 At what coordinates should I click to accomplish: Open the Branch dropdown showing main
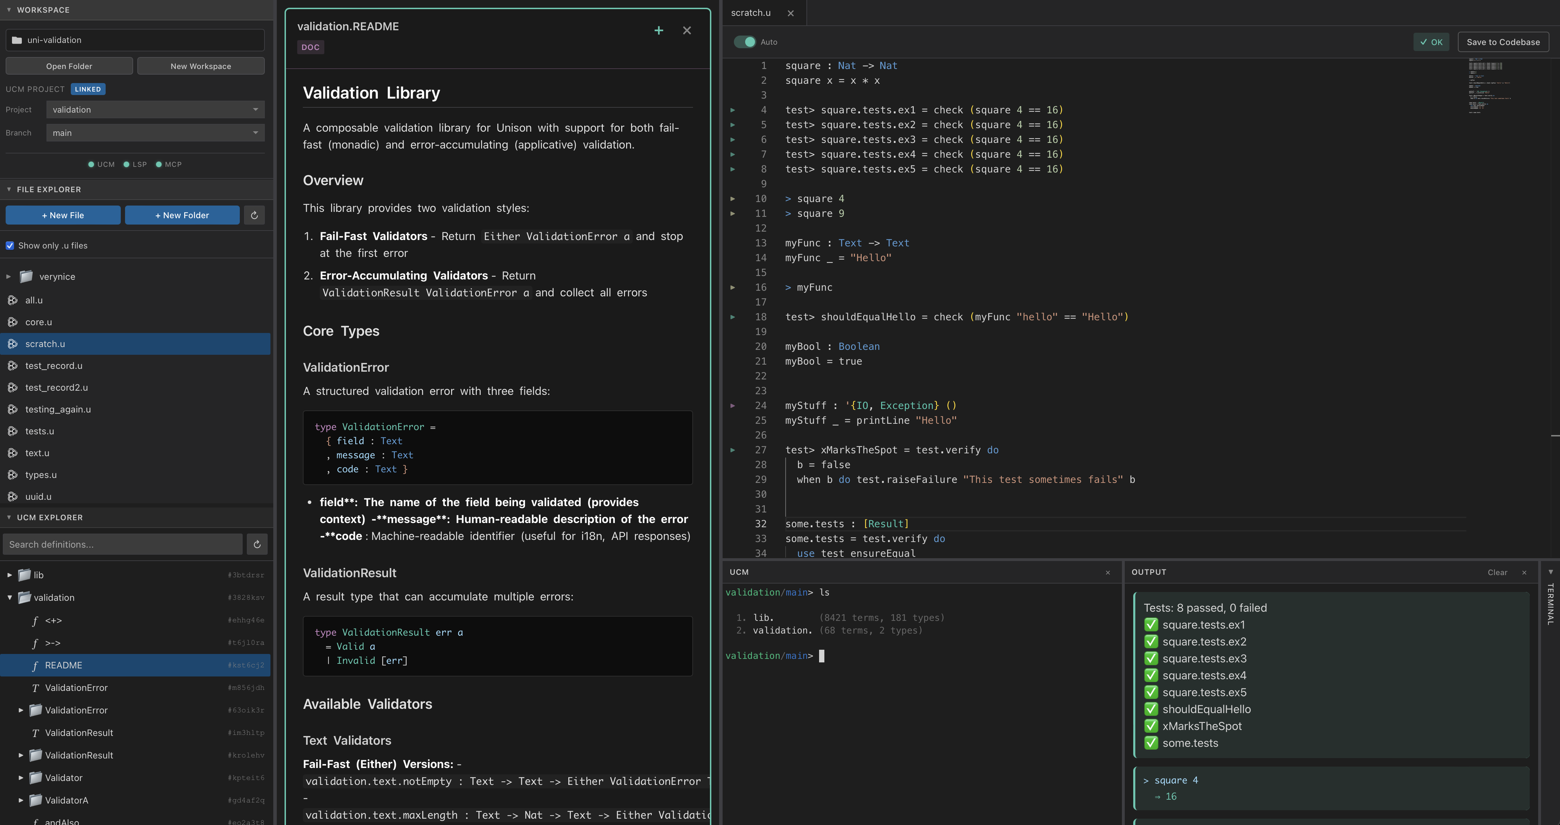pyautogui.click(x=155, y=133)
